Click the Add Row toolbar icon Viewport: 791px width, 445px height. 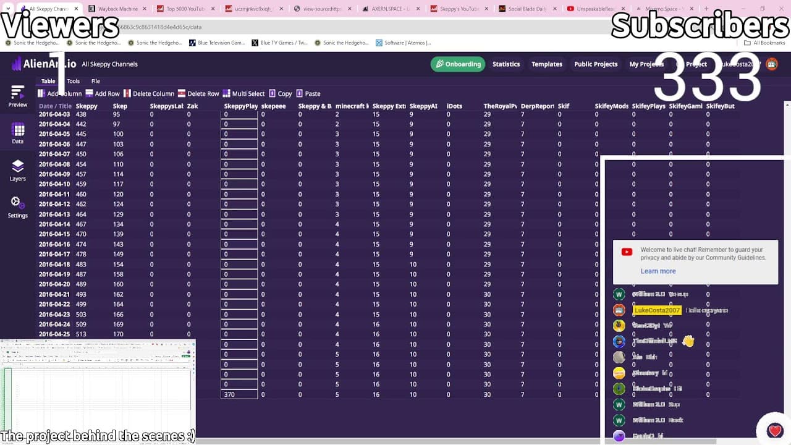[89, 93]
